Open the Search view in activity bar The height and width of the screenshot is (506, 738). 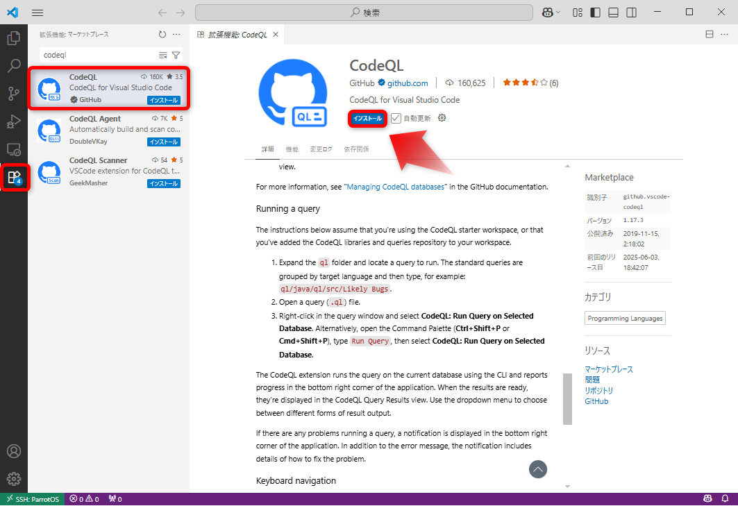click(x=14, y=66)
